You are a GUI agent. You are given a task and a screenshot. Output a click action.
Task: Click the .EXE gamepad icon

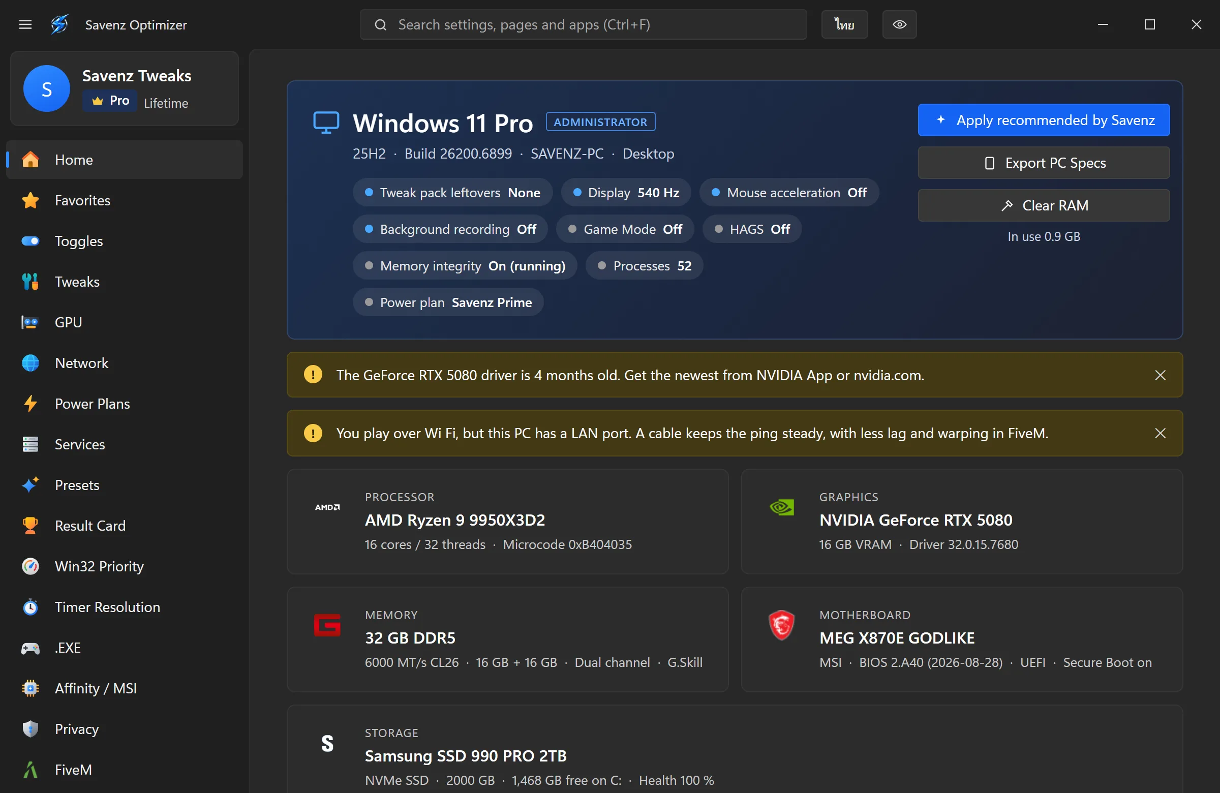coord(30,648)
